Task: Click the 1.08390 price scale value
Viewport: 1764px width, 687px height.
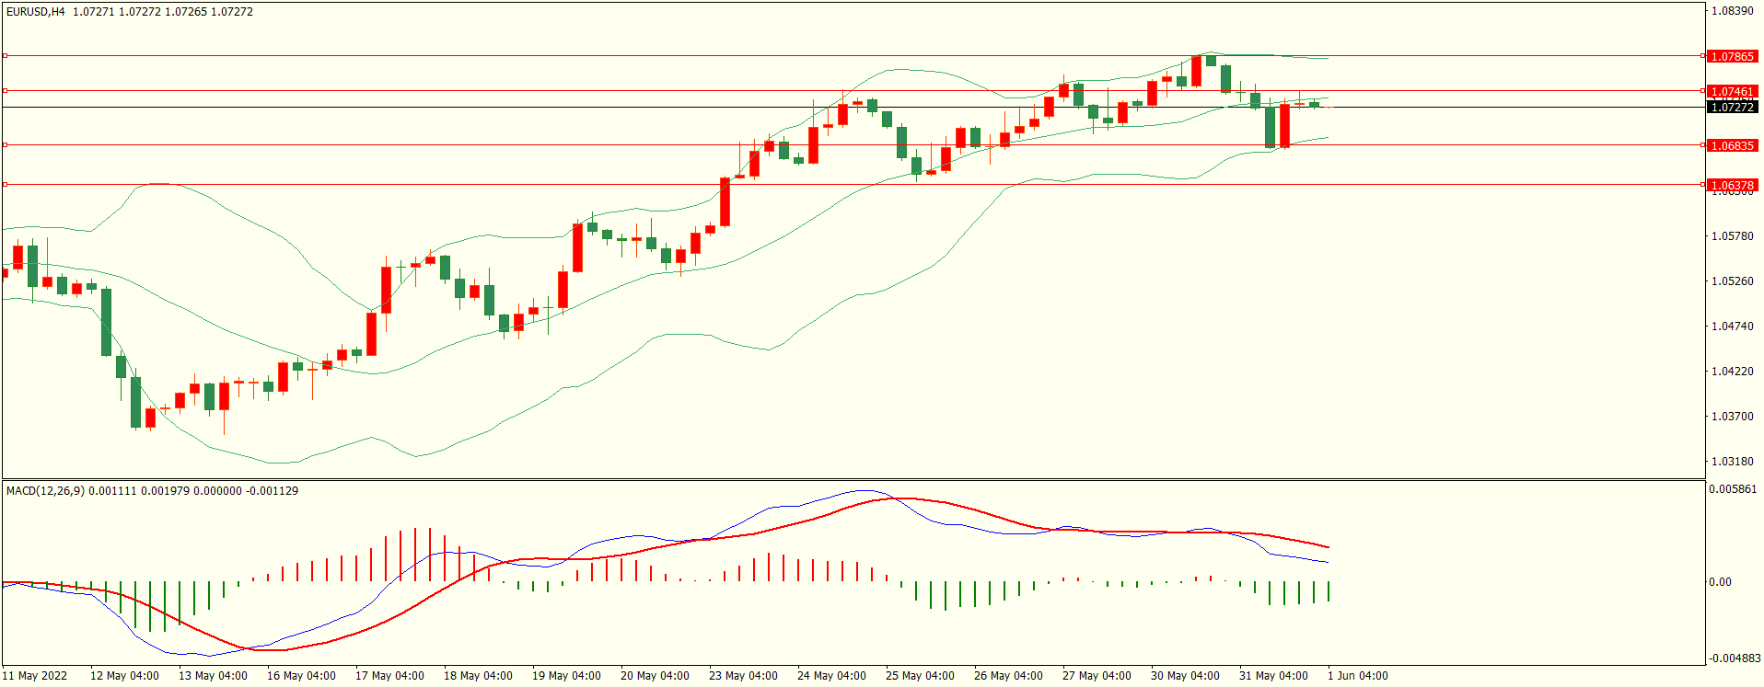Action: point(1732,11)
